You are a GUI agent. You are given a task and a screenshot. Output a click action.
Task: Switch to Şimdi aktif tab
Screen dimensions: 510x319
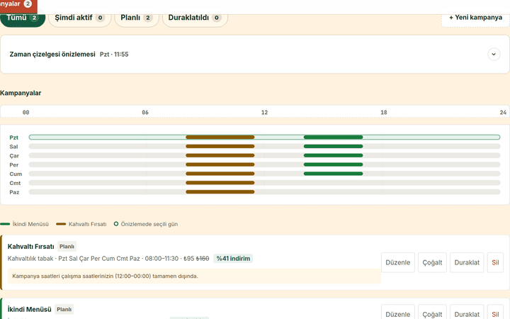pos(79,18)
